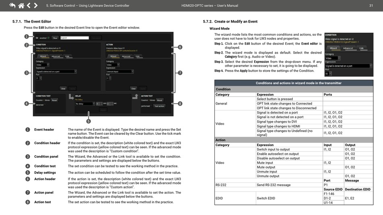Click the Event4 name input field

point(75,38)
